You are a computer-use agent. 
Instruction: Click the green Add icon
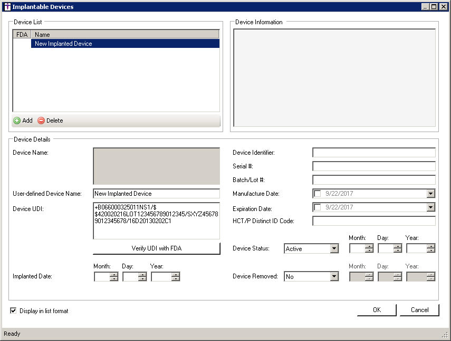click(17, 121)
